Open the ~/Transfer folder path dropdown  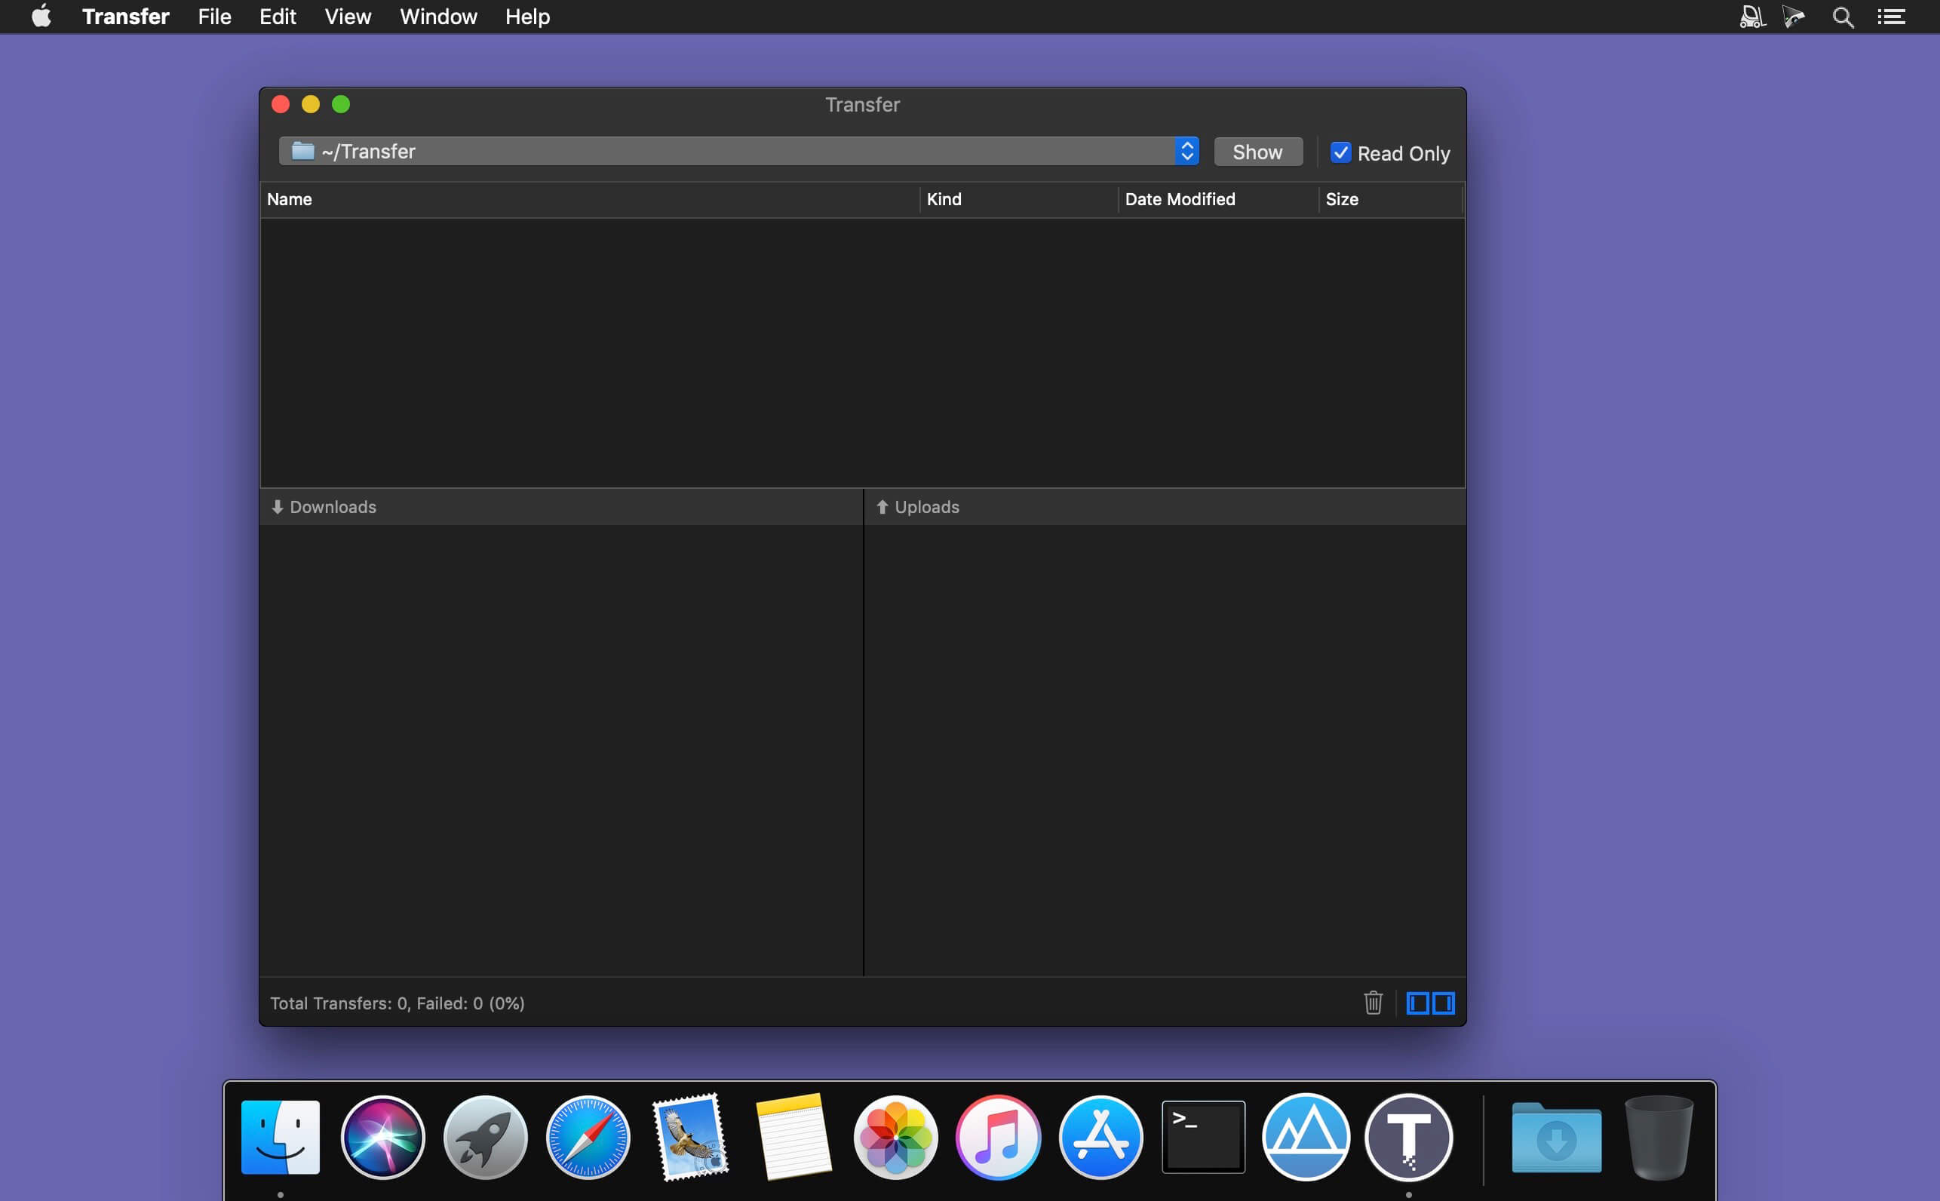pos(738,151)
